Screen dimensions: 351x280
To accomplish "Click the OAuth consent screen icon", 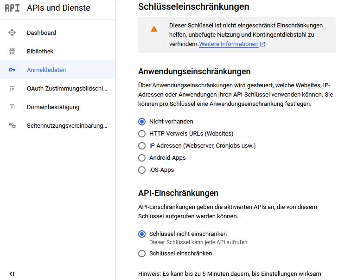I will (x=12, y=88).
